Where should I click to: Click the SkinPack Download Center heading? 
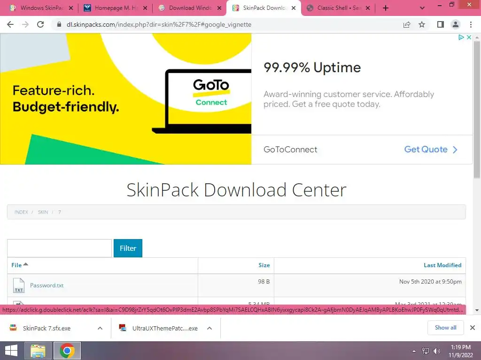[x=236, y=190]
